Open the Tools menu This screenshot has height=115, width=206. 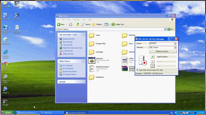pos(84,19)
